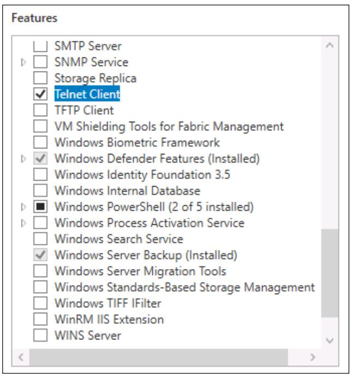Expand the Windows PowerShell node
The image size is (351, 376).
pyautogui.click(x=23, y=207)
